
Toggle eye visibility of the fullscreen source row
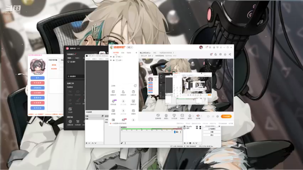click(x=111, y=60)
